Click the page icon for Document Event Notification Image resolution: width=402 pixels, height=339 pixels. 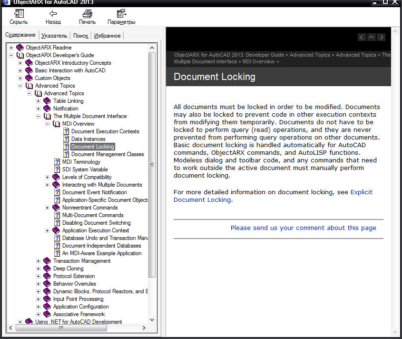pos(57,192)
